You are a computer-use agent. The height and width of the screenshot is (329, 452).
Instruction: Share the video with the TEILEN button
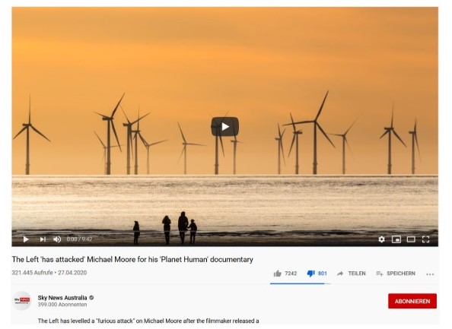351,274
